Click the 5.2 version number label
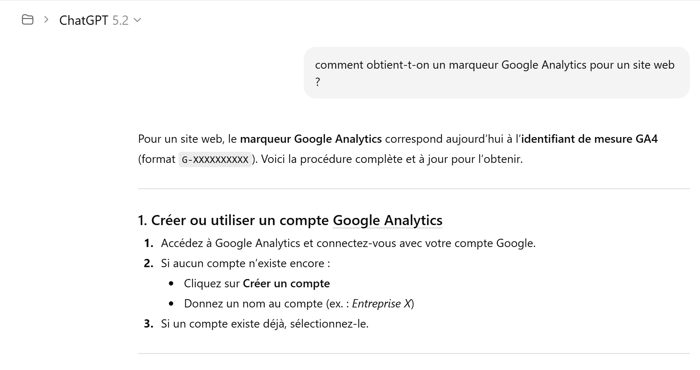 120,20
